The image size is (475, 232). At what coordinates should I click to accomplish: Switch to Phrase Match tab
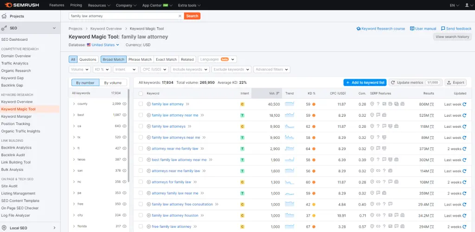pos(140,60)
